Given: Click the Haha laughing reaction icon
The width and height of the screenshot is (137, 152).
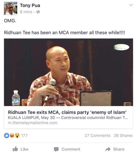Looking at the screenshot, I should pos(12,136).
